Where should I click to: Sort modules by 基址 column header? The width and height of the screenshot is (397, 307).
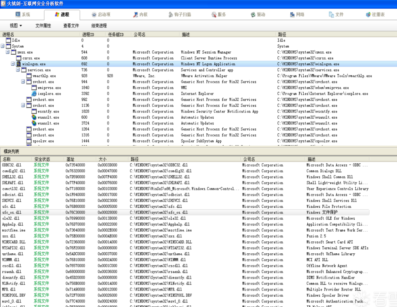click(x=80, y=159)
